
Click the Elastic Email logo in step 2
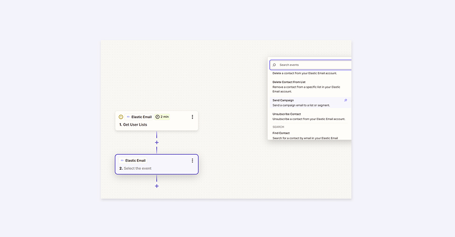[x=122, y=160]
